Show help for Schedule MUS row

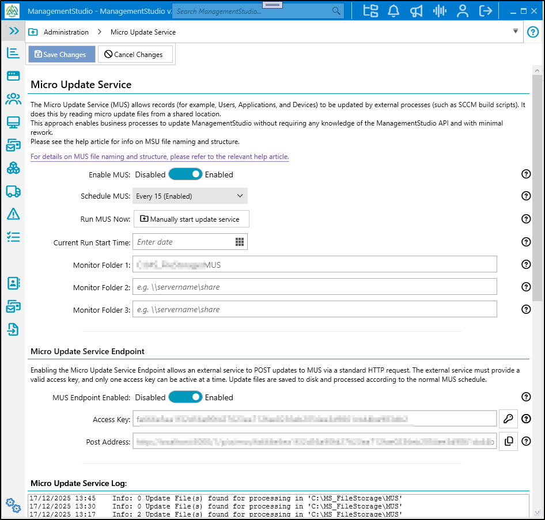click(x=526, y=196)
